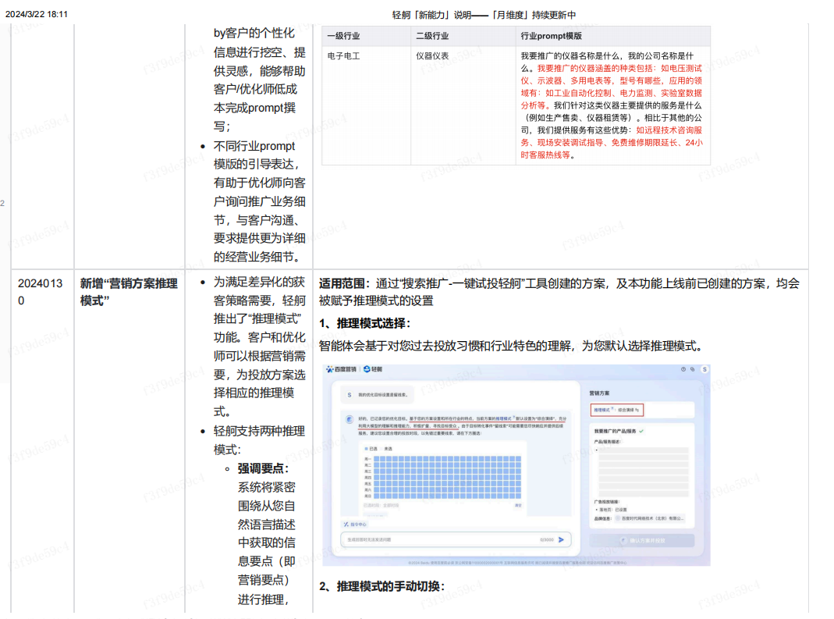834x619 pixels.
Task: Click the 周一 row in schedule grid
Action: [x=442, y=459]
